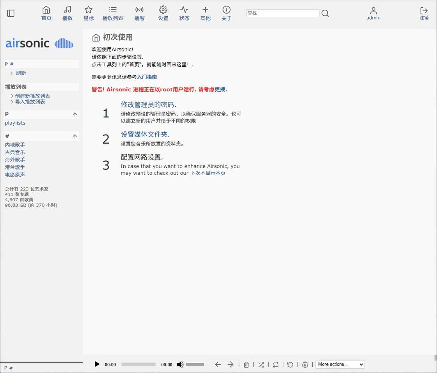Image resolution: width=437 pixels, height=373 pixels.
Task: Clear the play queue with the trash icon
Action: point(246,364)
